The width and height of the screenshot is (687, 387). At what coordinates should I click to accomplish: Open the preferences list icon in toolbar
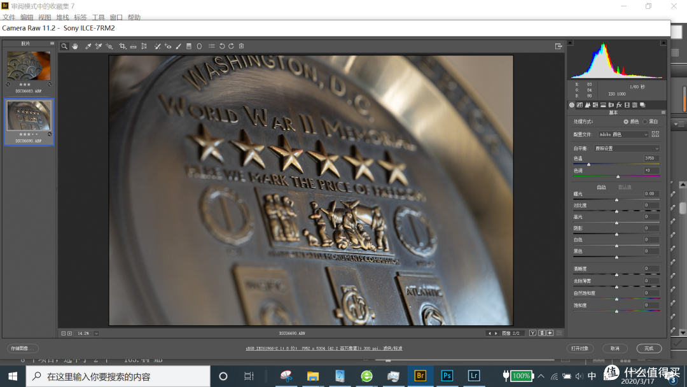212,46
